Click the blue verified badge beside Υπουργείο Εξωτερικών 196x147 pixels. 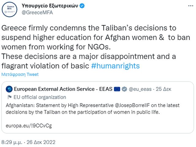click(x=83, y=6)
